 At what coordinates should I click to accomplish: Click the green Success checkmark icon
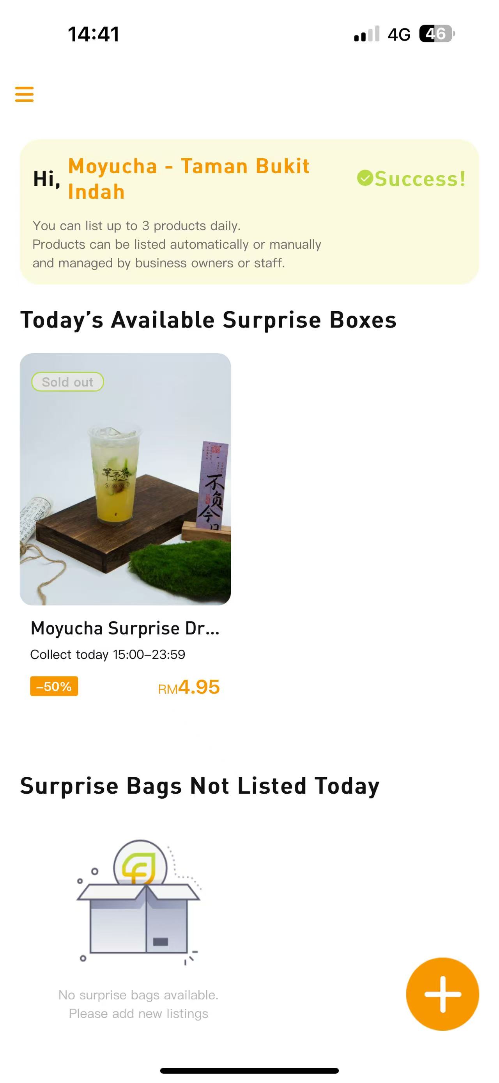click(x=365, y=178)
